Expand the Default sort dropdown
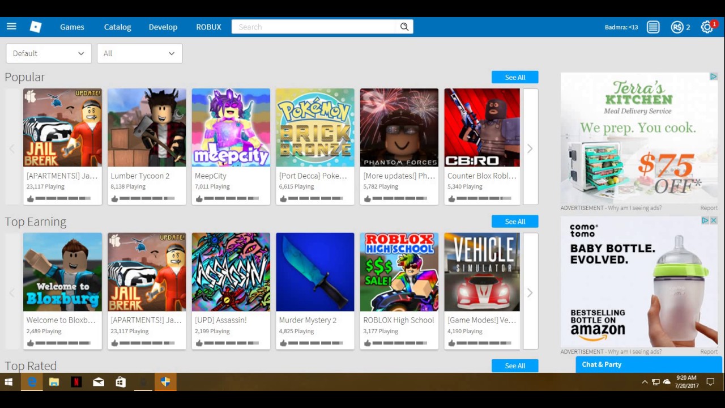The width and height of the screenshot is (725, 408). coord(49,53)
